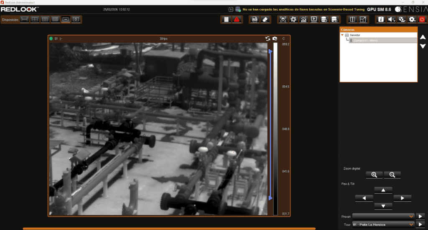Open the Tour dropdown showing Patin La Heroica
The width and height of the screenshot is (428, 230).
[383, 225]
